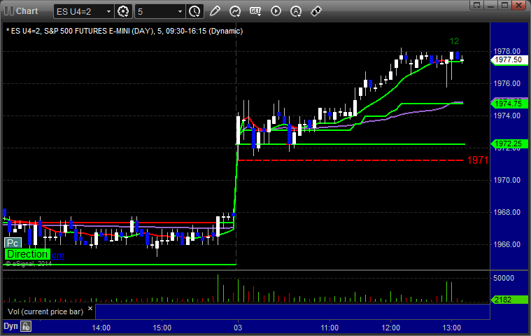
Task: Click the Pc button on the chart
Action: [x=13, y=243]
